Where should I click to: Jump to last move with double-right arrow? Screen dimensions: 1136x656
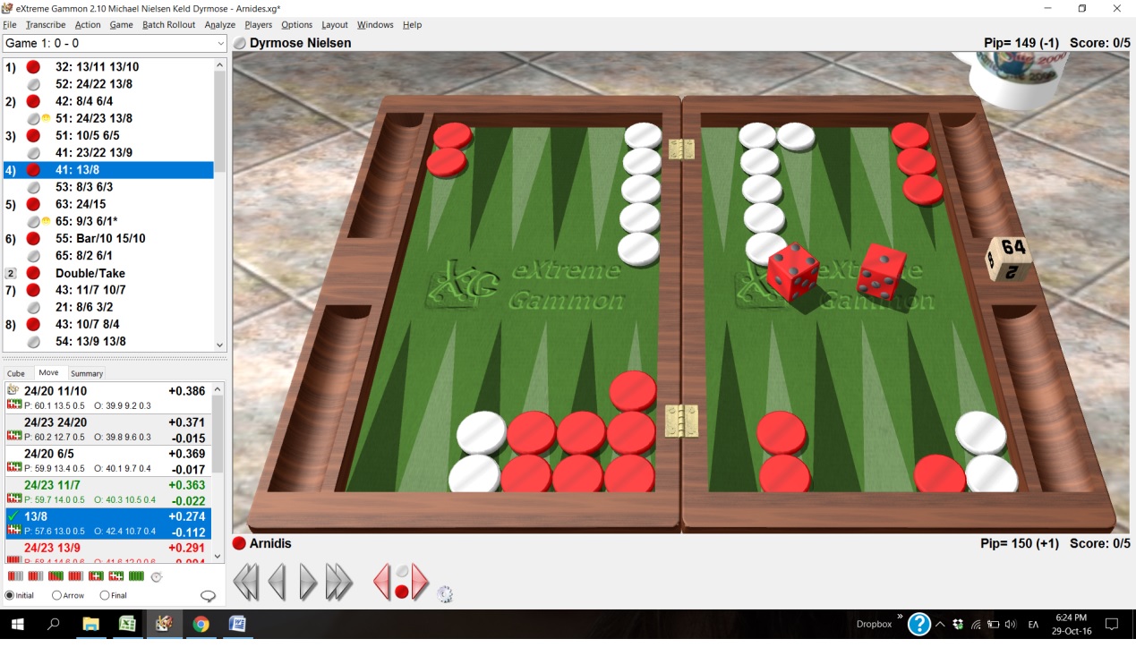tap(338, 582)
